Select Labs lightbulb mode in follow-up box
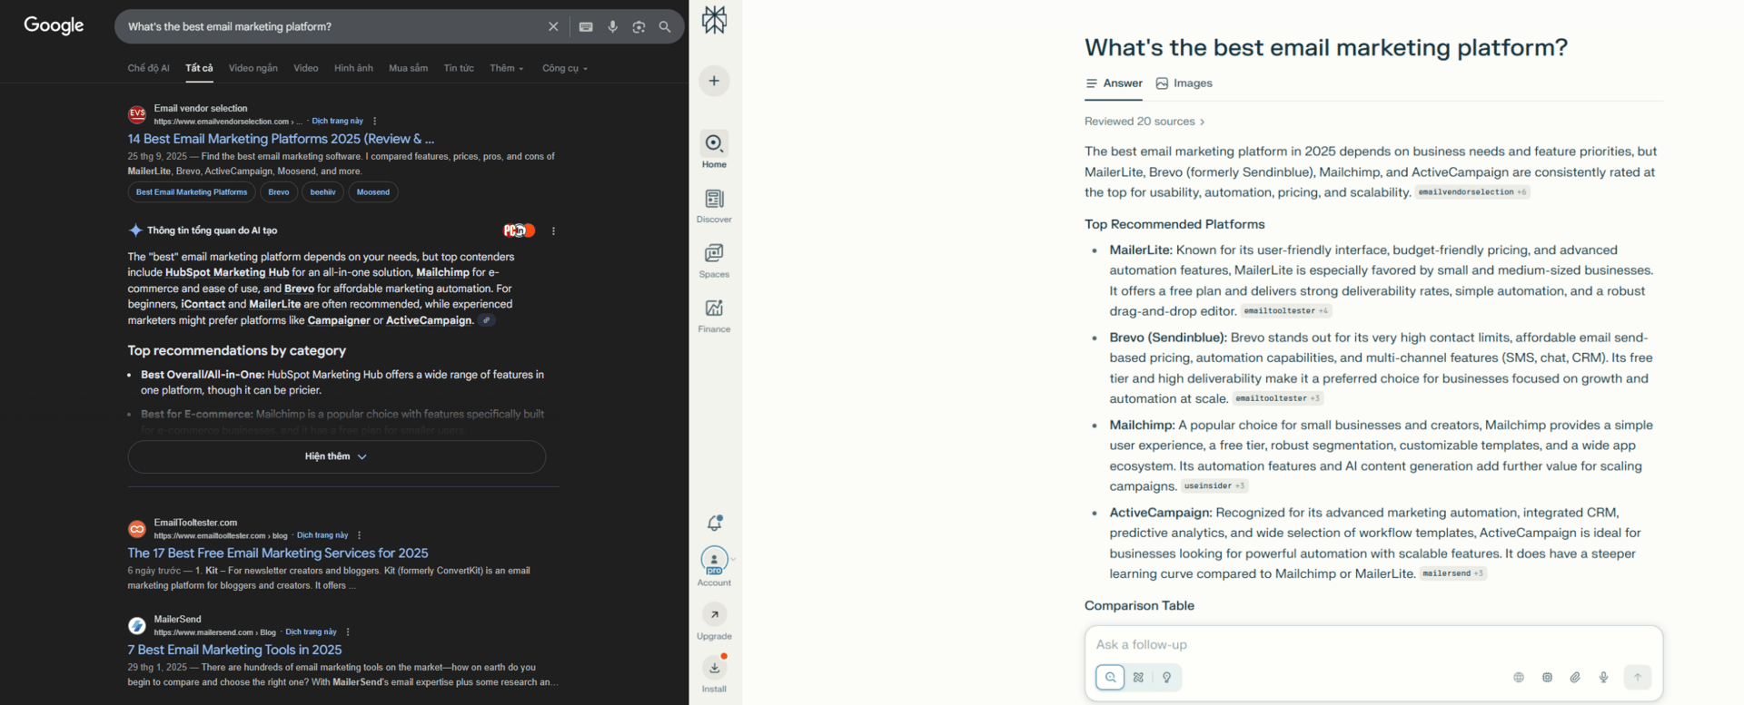This screenshot has height=705, width=1744. [1166, 678]
